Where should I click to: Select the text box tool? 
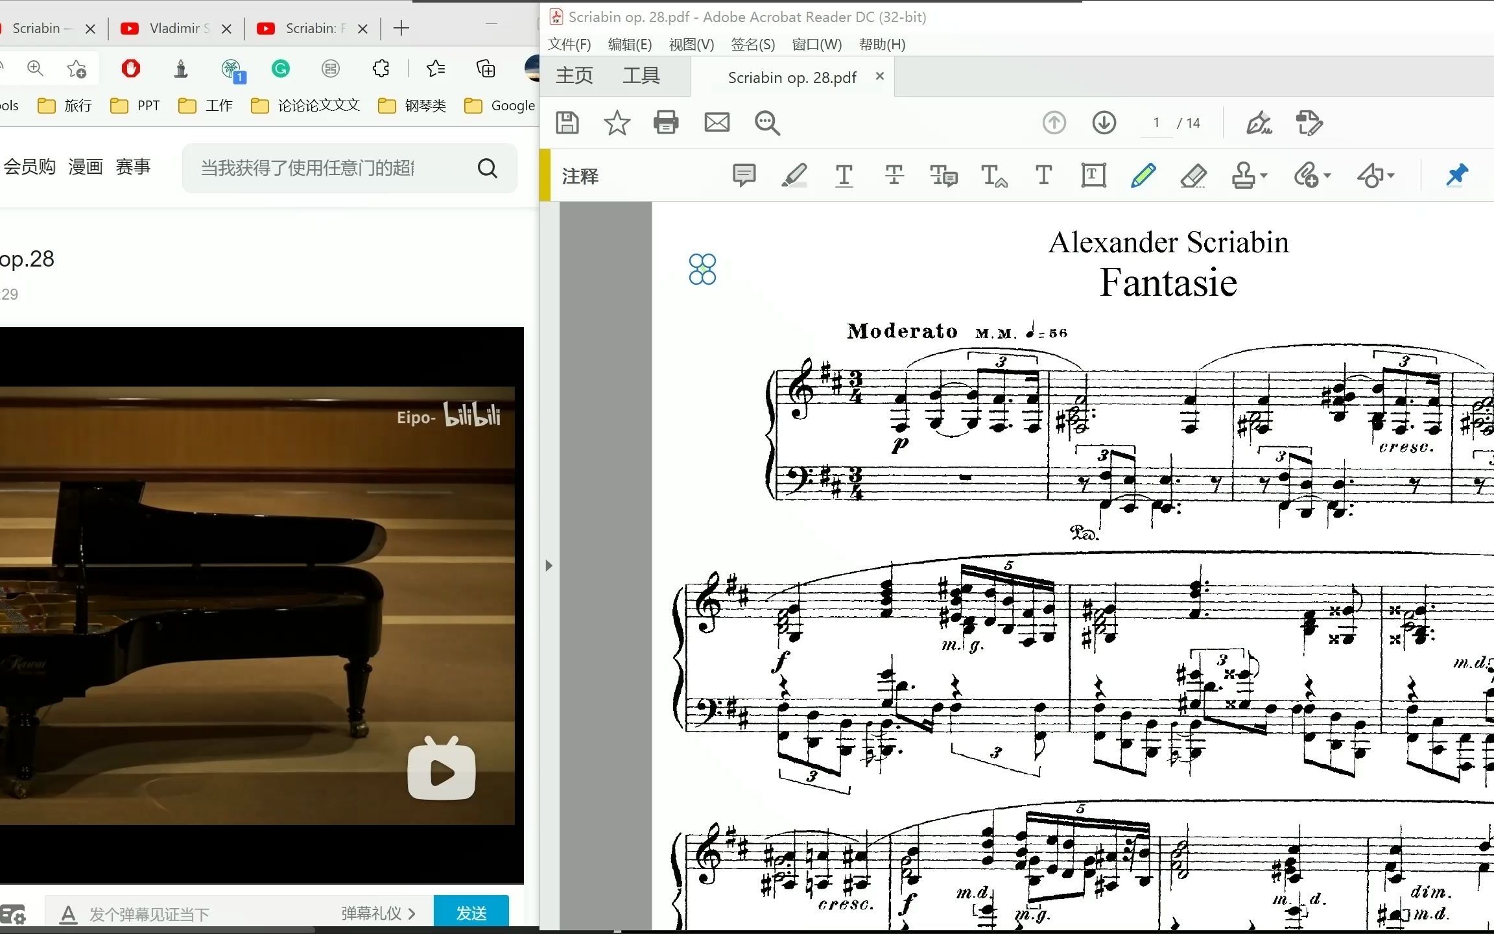(x=1093, y=175)
